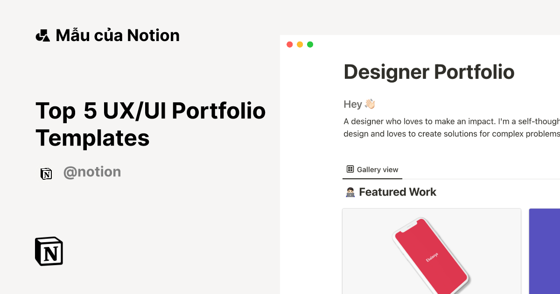
Task: Select the large Notion N logo
Action: (49, 252)
